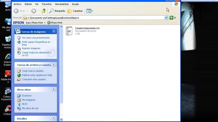Click the Pedir copias fotográficas icon
The height and width of the screenshot is (122, 218).
pos(19,42)
